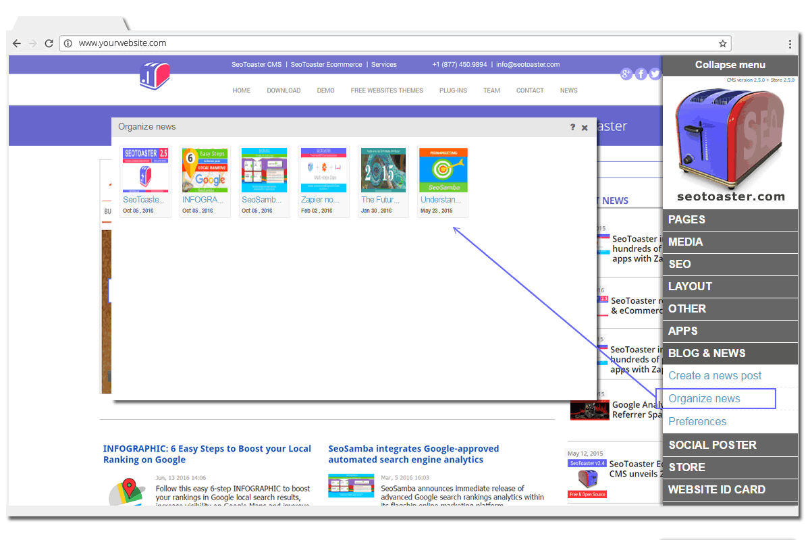This screenshot has width=810, height=540.
Task: Expand the PAGES admin section
Action: coord(730,220)
